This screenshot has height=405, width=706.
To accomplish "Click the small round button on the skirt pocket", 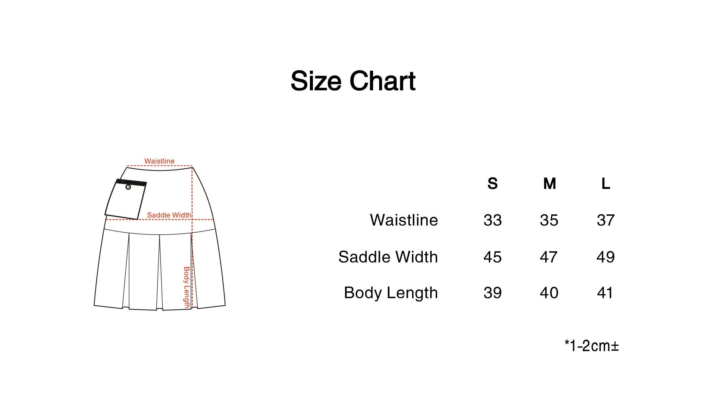I will click(x=128, y=187).
